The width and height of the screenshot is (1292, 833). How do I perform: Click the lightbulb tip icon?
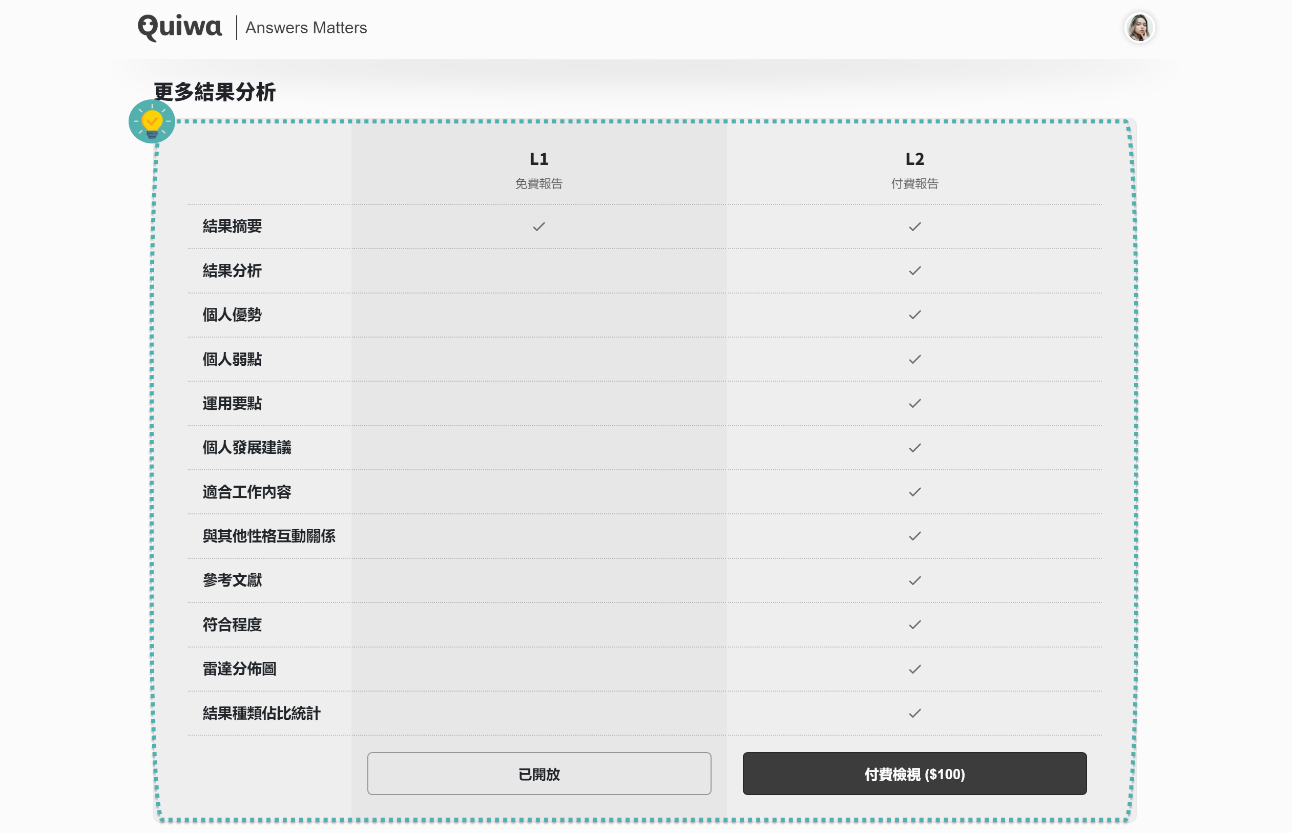pyautogui.click(x=152, y=122)
